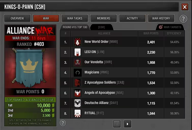Go to previous page of rankings
The height and width of the screenshot is (130, 192).
click(x=117, y=124)
